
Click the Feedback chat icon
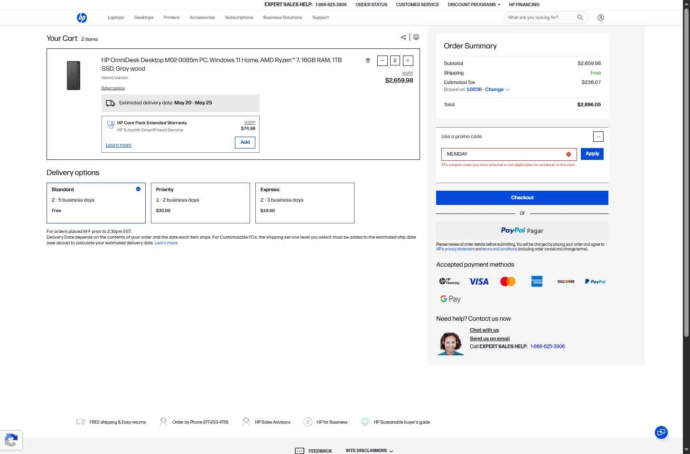[299, 451]
